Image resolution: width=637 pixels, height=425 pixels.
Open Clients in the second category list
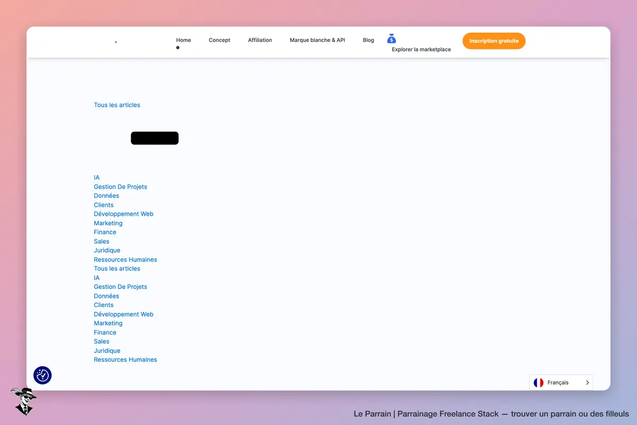pyautogui.click(x=104, y=305)
